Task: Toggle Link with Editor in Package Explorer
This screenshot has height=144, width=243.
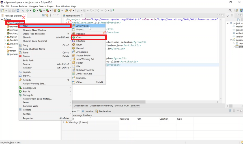Action: 47,15
